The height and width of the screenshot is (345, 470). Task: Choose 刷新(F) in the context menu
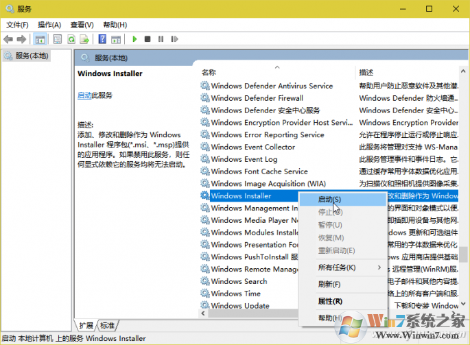(342, 284)
